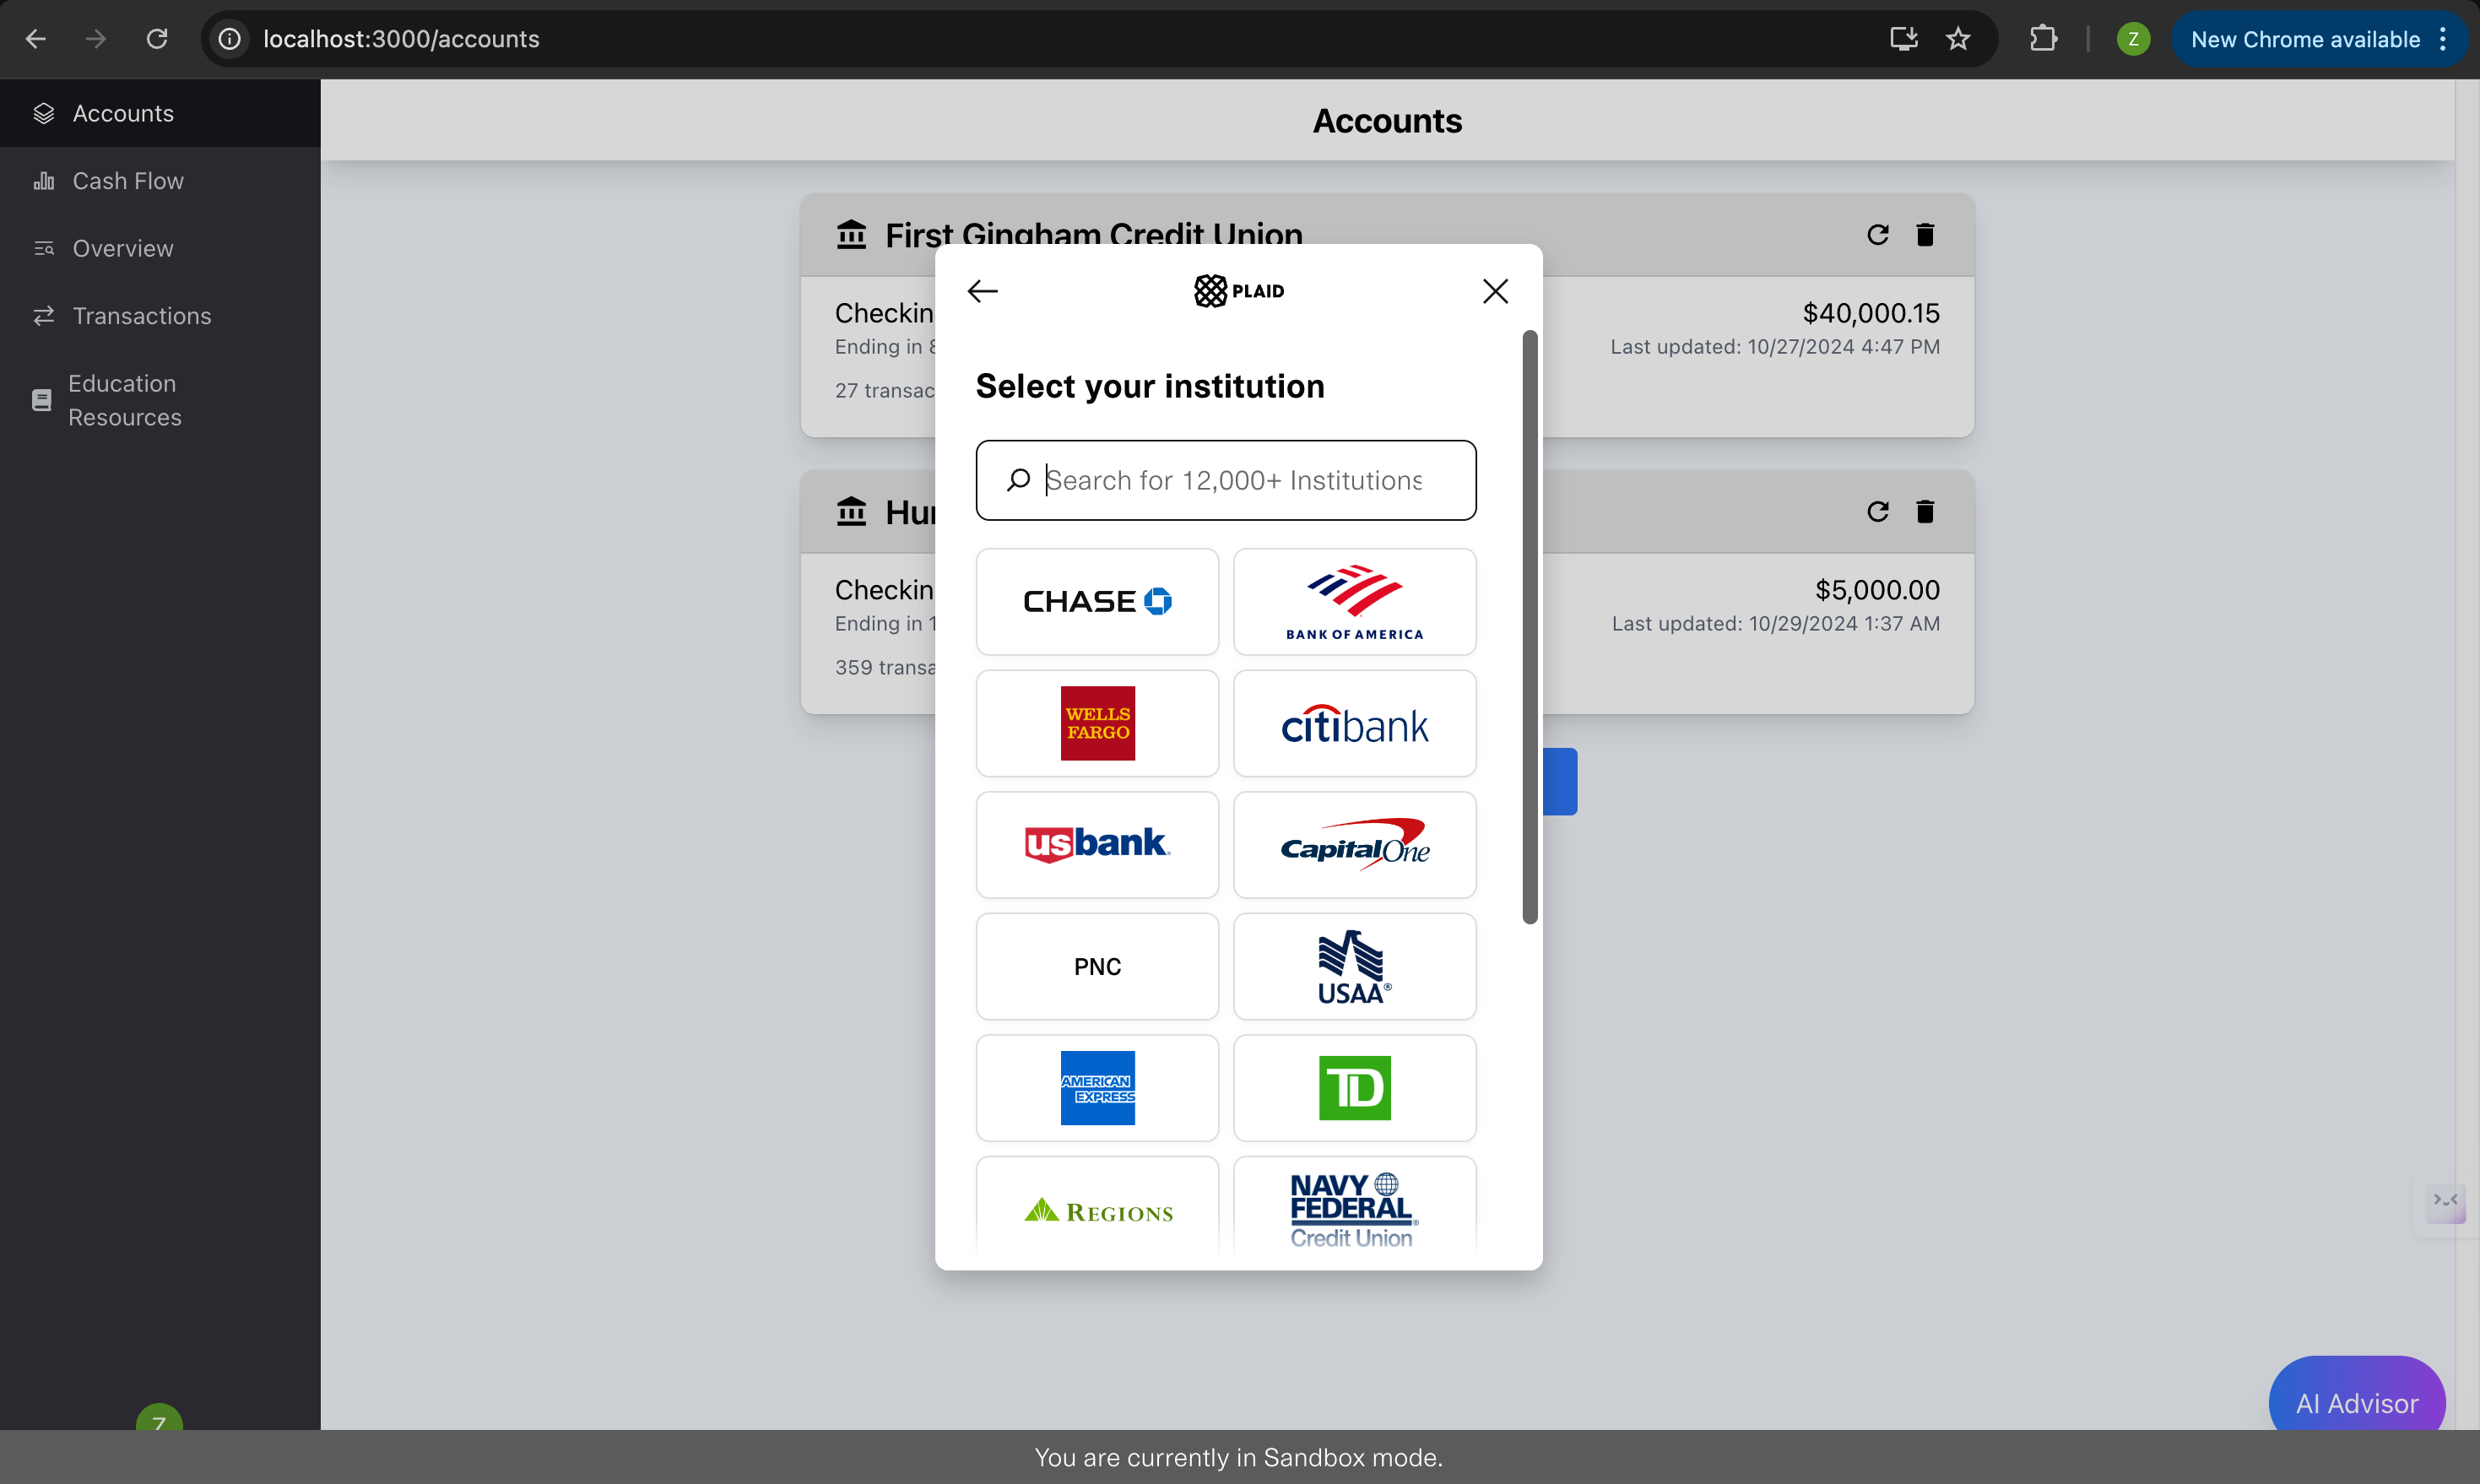Select Chase as your institution
2480x1484 pixels.
pyautogui.click(x=1097, y=601)
